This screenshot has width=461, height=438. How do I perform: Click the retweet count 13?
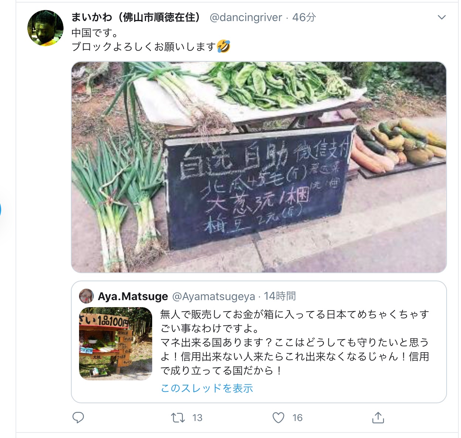click(x=197, y=418)
